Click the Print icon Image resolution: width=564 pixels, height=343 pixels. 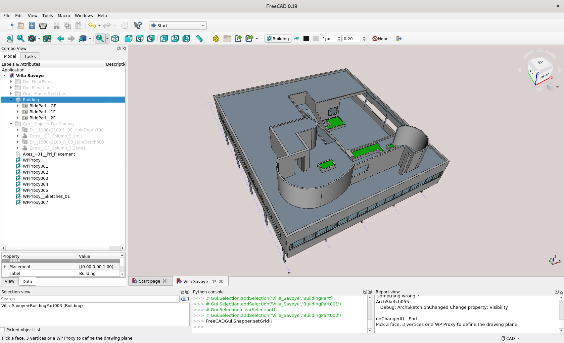coord(43,25)
